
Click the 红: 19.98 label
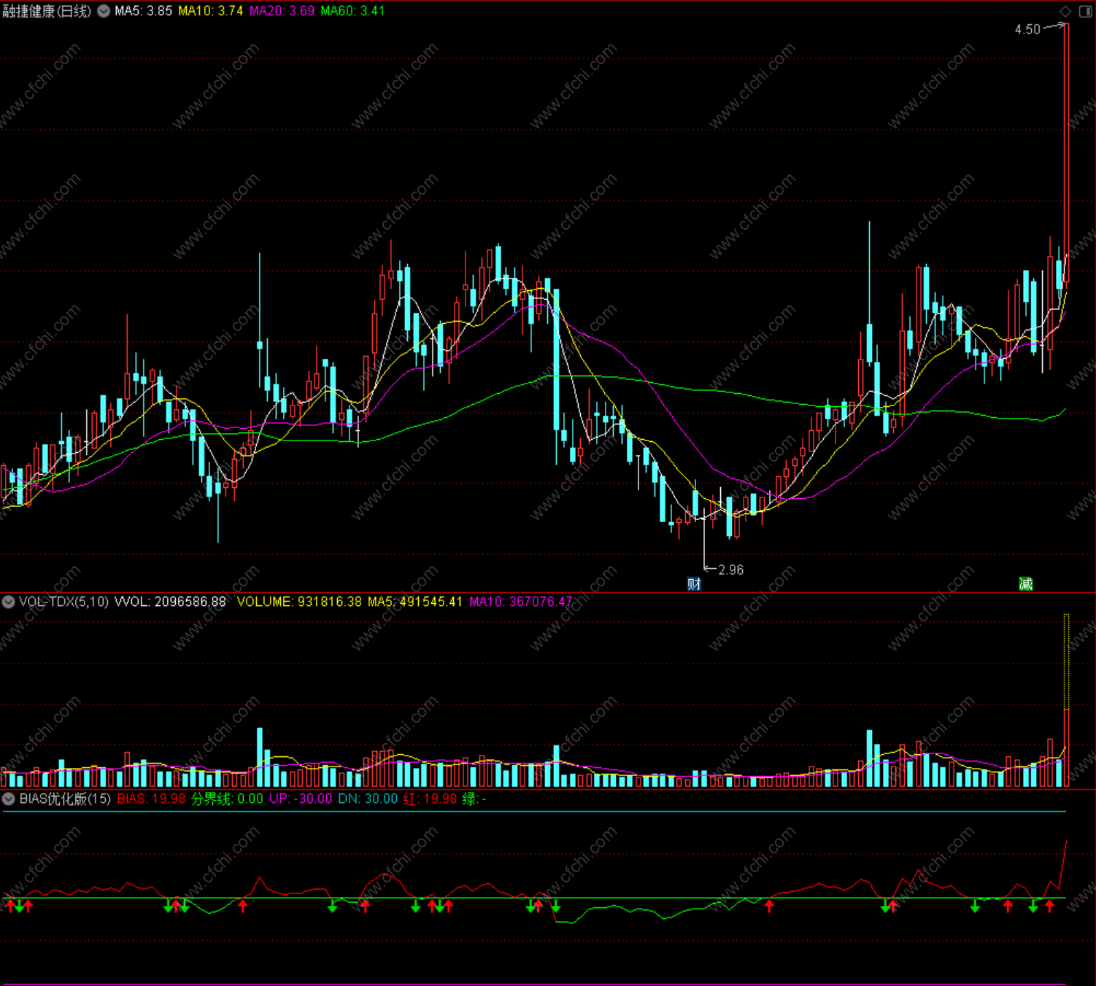click(x=431, y=799)
